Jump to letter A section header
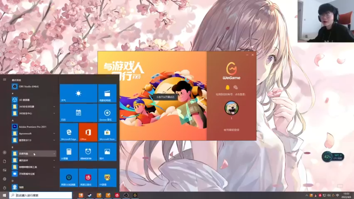 click(x=13, y=120)
